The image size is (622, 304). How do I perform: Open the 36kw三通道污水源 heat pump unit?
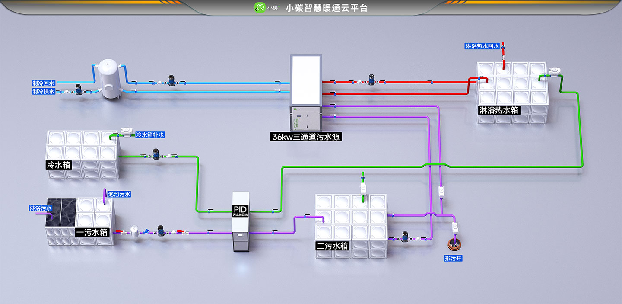[x=306, y=93]
